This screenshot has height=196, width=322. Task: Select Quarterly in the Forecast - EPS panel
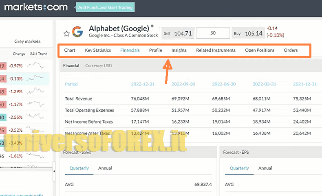tap(239, 168)
